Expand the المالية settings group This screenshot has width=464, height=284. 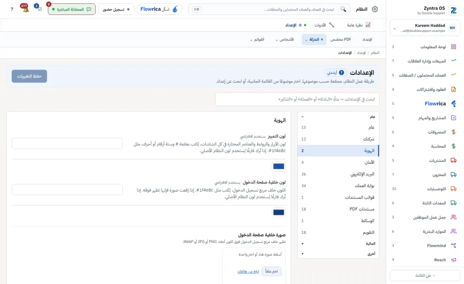click(x=338, y=243)
